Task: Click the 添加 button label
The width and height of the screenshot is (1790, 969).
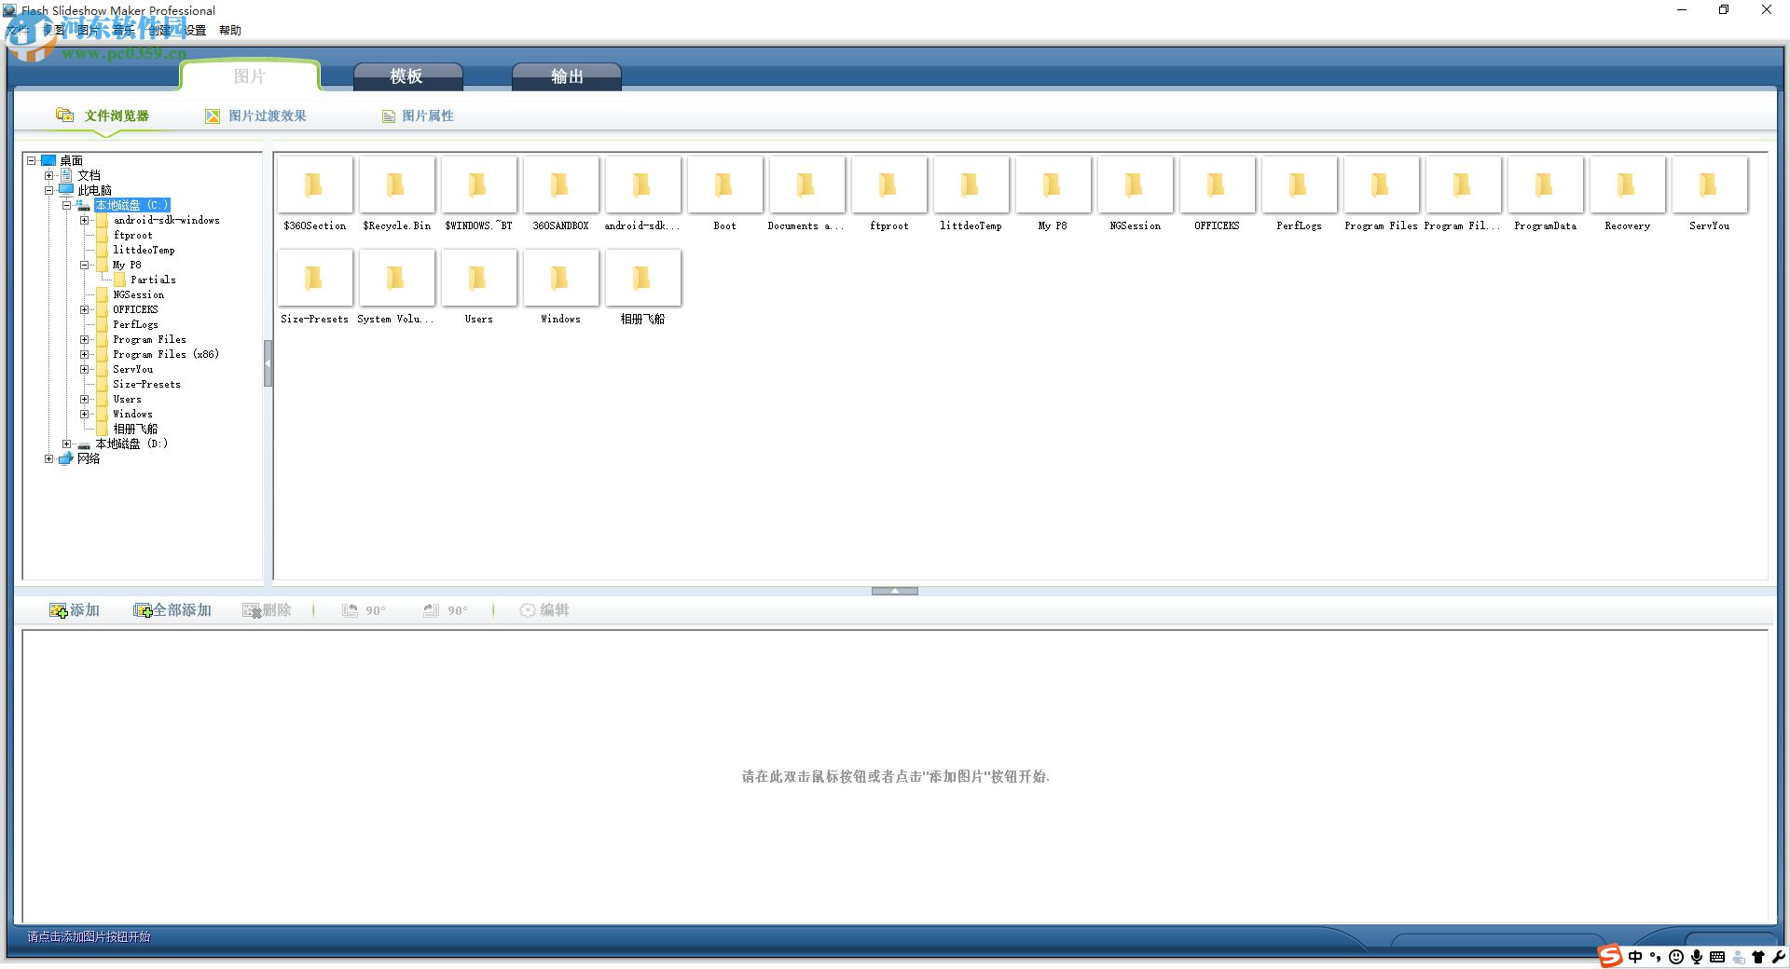Action: tap(85, 610)
